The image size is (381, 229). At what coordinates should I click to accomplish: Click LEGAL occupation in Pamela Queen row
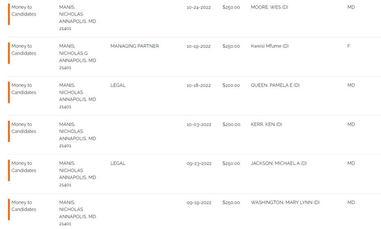click(118, 85)
